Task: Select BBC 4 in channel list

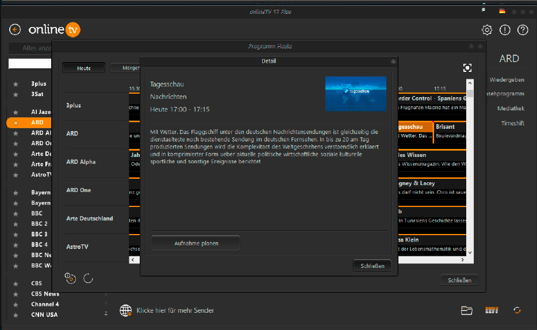Action: click(x=40, y=245)
